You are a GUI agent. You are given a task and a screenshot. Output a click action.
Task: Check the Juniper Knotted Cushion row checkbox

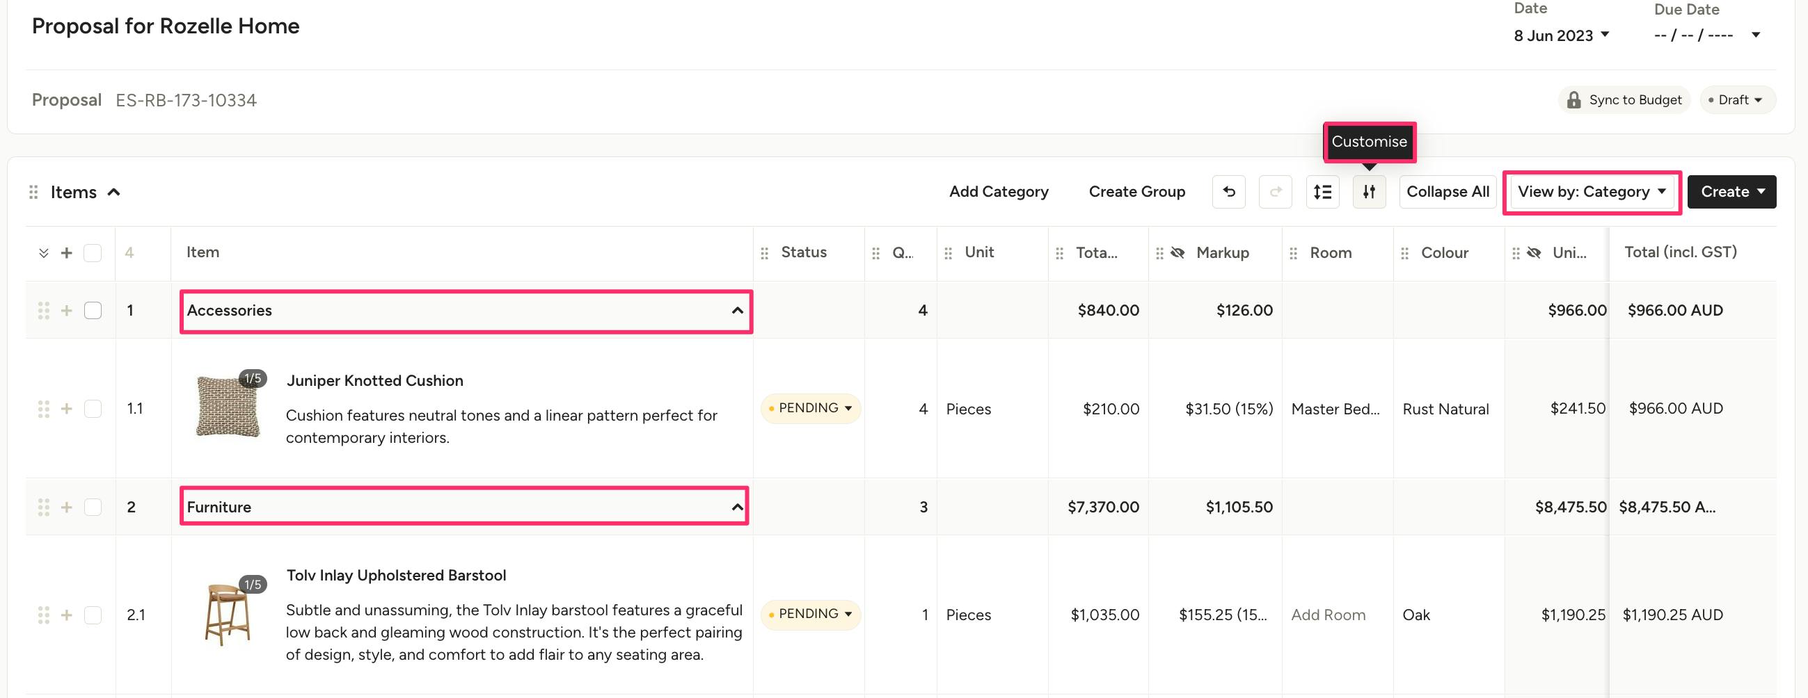pos(93,408)
